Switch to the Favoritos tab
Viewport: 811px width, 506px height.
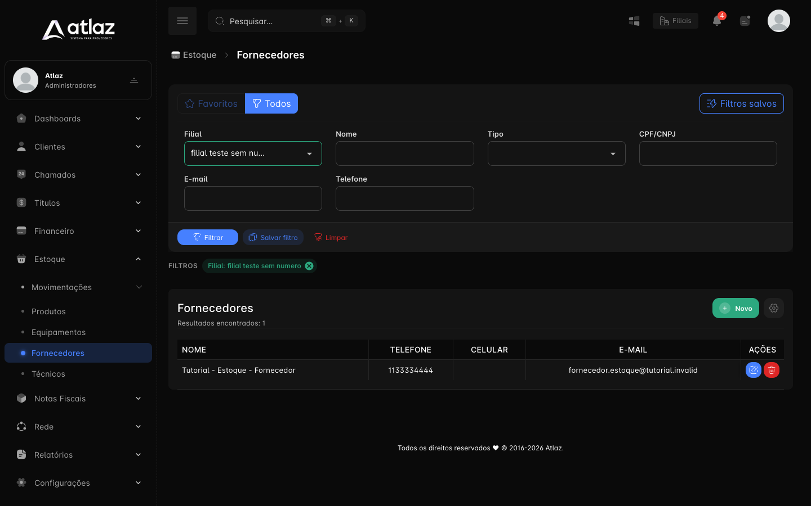pyautogui.click(x=211, y=103)
